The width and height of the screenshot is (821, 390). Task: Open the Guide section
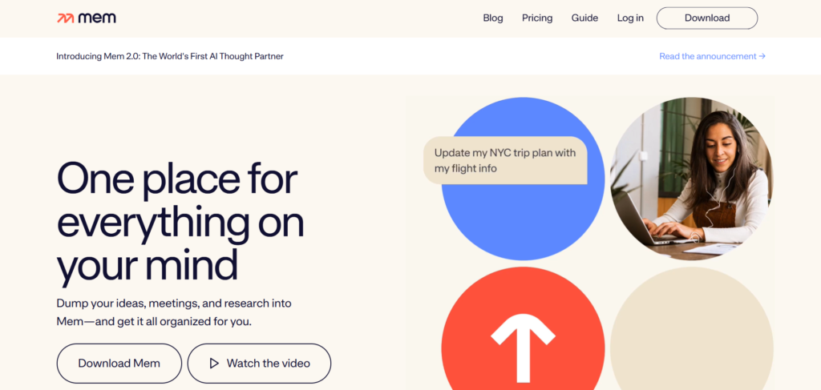[x=584, y=18]
